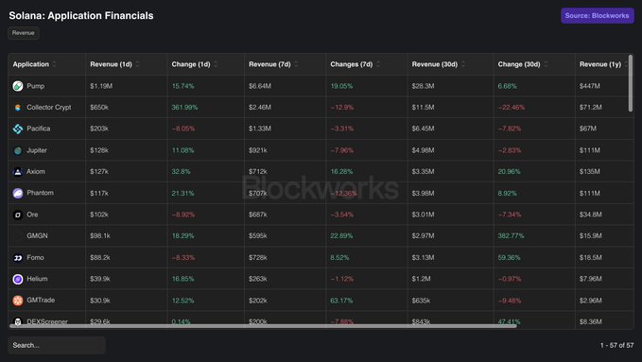Screen dimensions: 642x362
Task: Click the vertical table scrollbar
Action: (631, 83)
